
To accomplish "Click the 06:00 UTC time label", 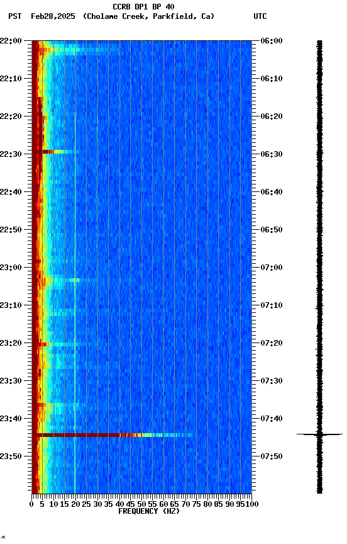I will (272, 41).
